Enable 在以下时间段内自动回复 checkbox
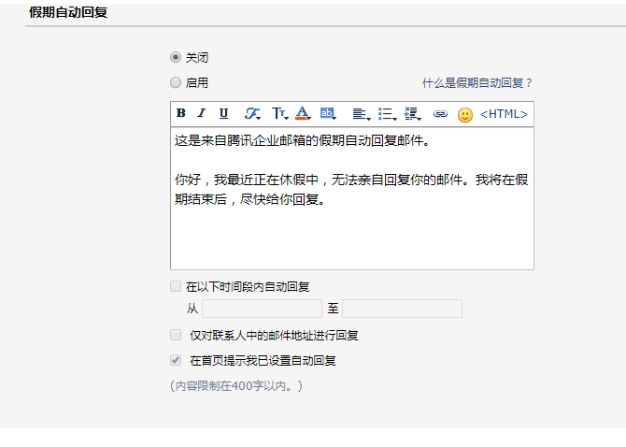 (x=176, y=286)
